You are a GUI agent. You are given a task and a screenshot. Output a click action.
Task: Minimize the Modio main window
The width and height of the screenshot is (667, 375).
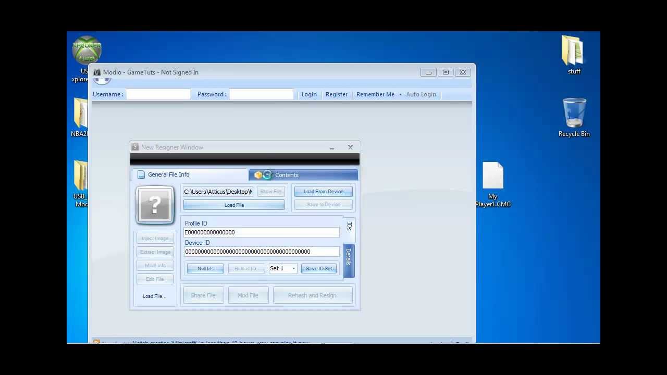pyautogui.click(x=428, y=72)
